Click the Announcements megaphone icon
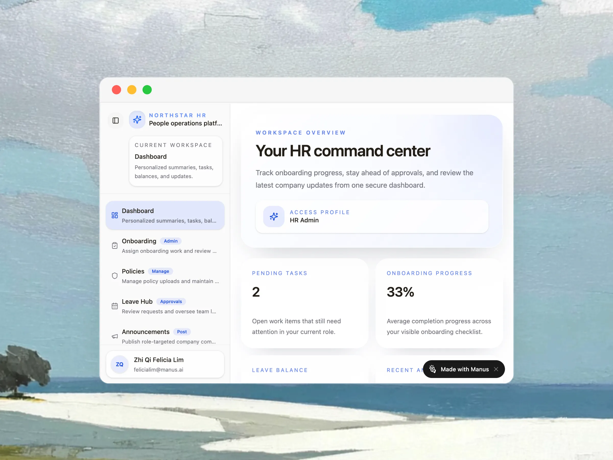 click(115, 336)
